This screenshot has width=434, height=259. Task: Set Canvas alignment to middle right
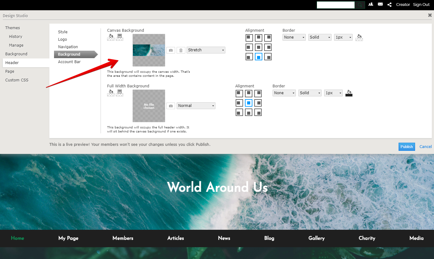tap(268, 47)
